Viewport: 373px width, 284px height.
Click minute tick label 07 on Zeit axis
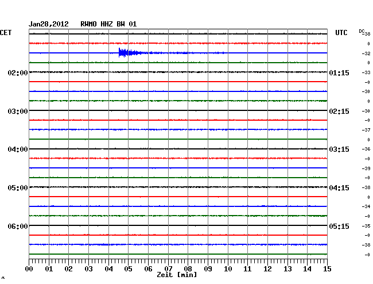[168, 268]
